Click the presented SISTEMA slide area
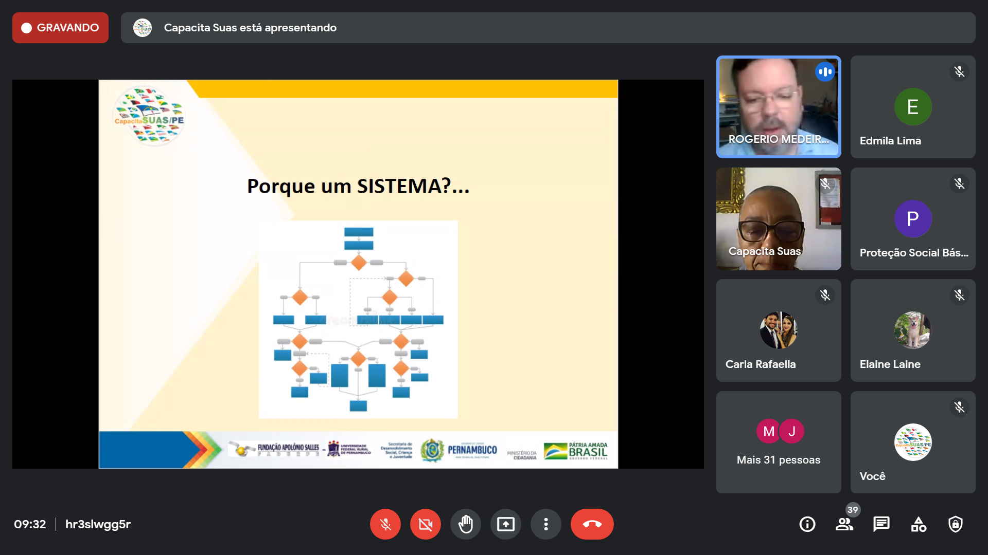 (358, 273)
